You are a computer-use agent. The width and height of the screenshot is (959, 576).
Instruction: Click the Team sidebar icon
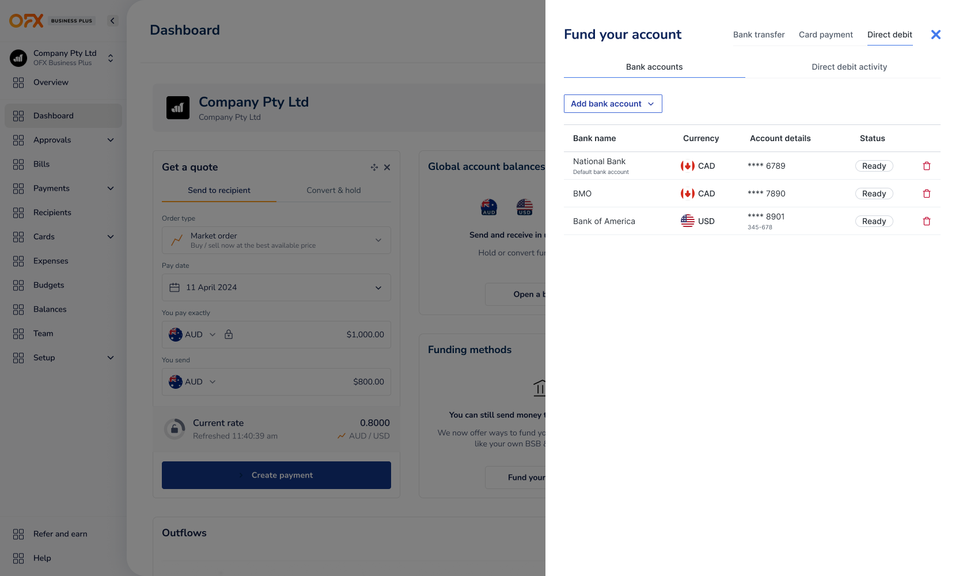[18, 334]
